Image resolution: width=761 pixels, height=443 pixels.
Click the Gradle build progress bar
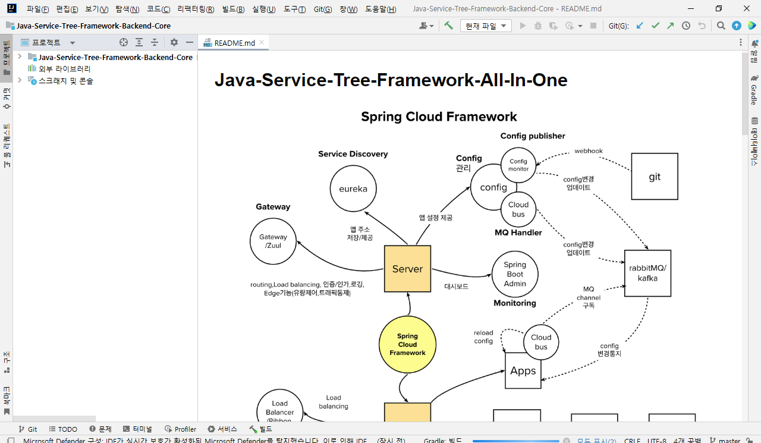[516, 441]
